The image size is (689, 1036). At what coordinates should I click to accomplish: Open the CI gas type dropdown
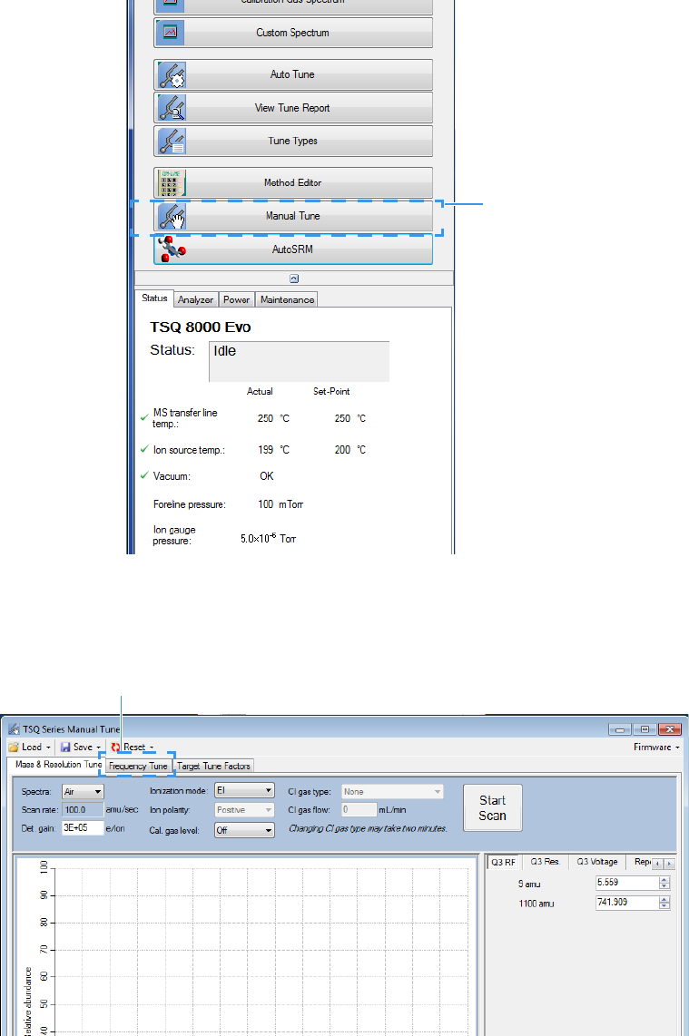(x=392, y=792)
